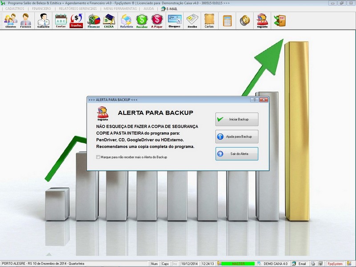Click the DEMO CAIXA 4.0 status entry
356x267 pixels.
[x=275, y=263]
